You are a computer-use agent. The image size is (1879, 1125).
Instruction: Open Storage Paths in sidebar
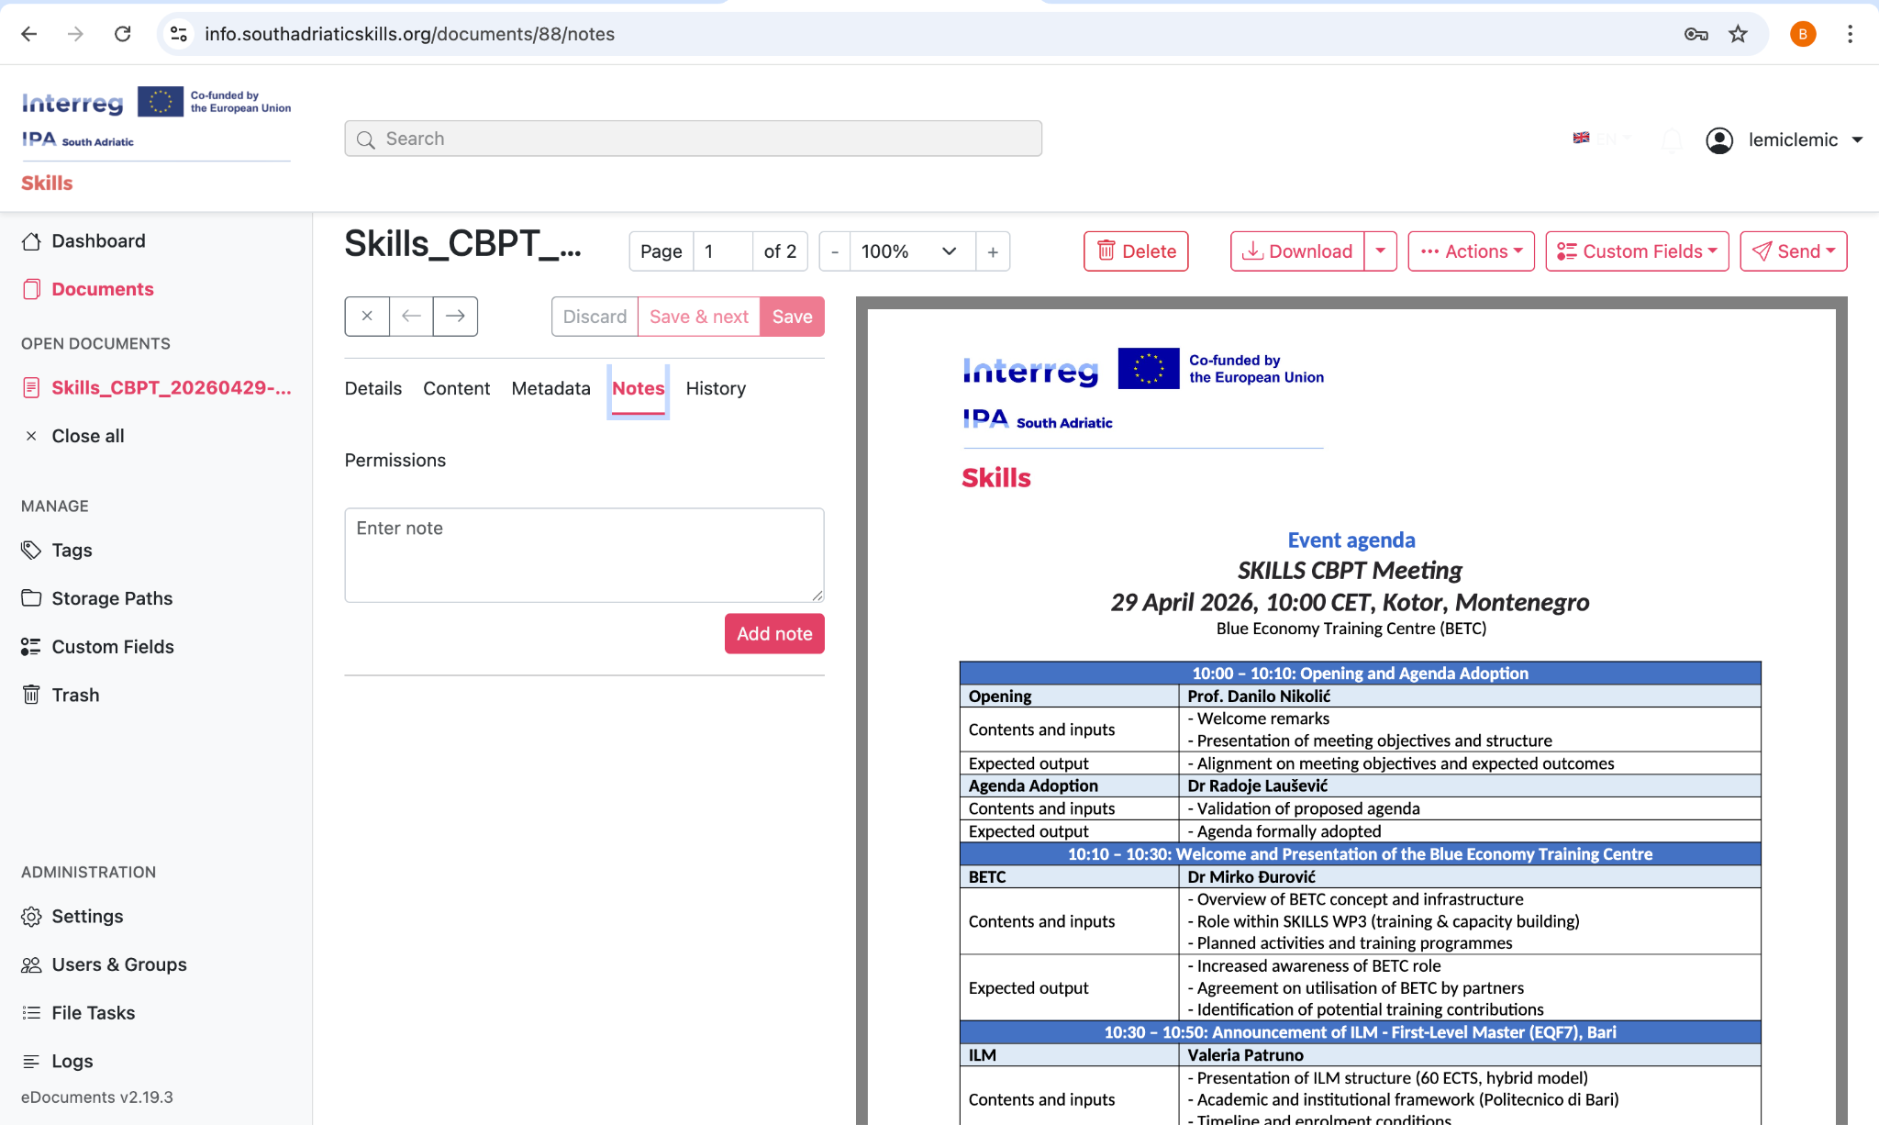[x=112, y=598]
